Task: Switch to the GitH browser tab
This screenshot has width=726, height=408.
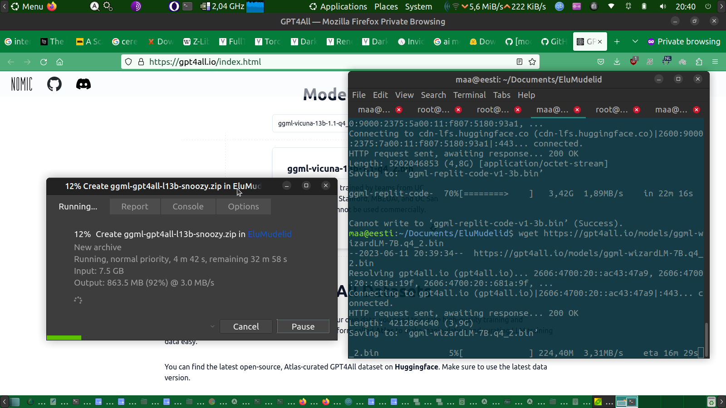Action: pyautogui.click(x=554, y=41)
